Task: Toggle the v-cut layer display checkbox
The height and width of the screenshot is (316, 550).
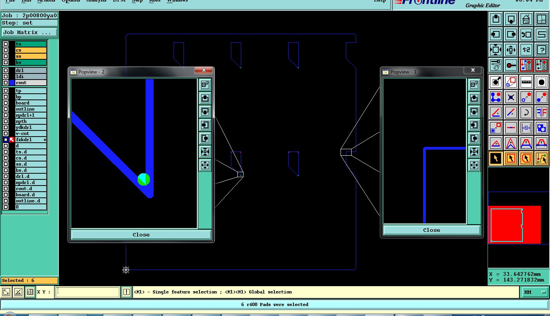Action: (6, 134)
